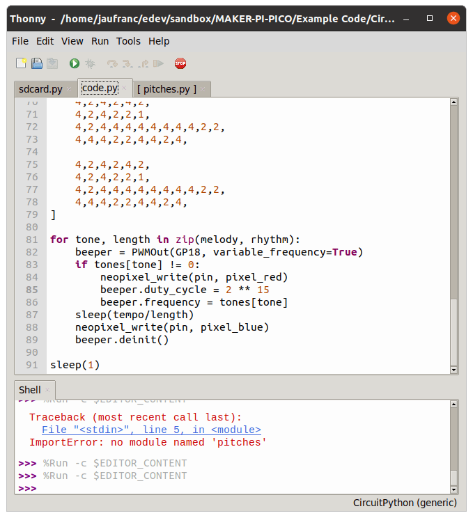Click the 'beeper = PWMOut(GP18' line
This screenshot has width=473, height=518.
tap(219, 252)
